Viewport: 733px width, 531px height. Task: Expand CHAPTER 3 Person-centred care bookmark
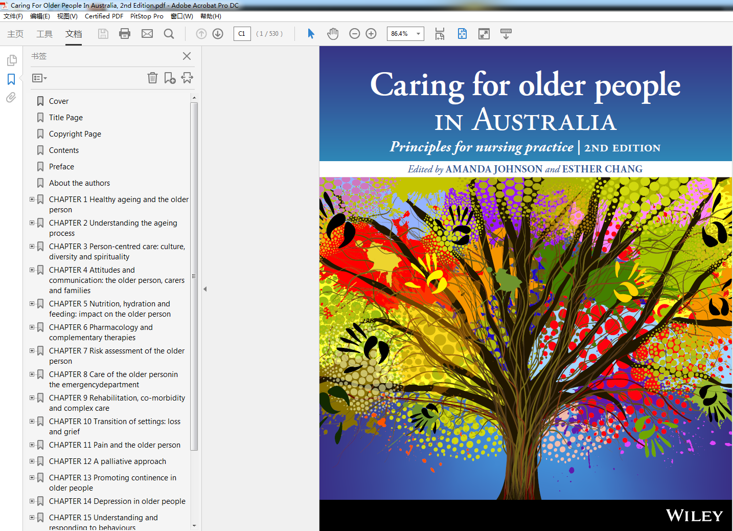32,247
